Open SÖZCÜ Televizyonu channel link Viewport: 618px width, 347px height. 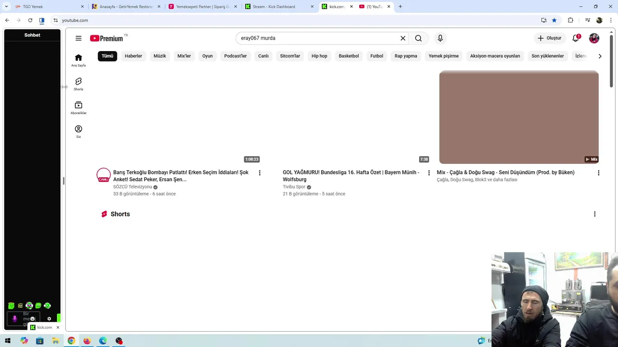pyautogui.click(x=133, y=187)
